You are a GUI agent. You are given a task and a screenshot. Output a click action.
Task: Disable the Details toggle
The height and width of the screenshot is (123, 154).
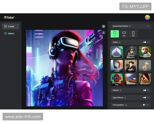pyautogui.click(x=145, y=90)
